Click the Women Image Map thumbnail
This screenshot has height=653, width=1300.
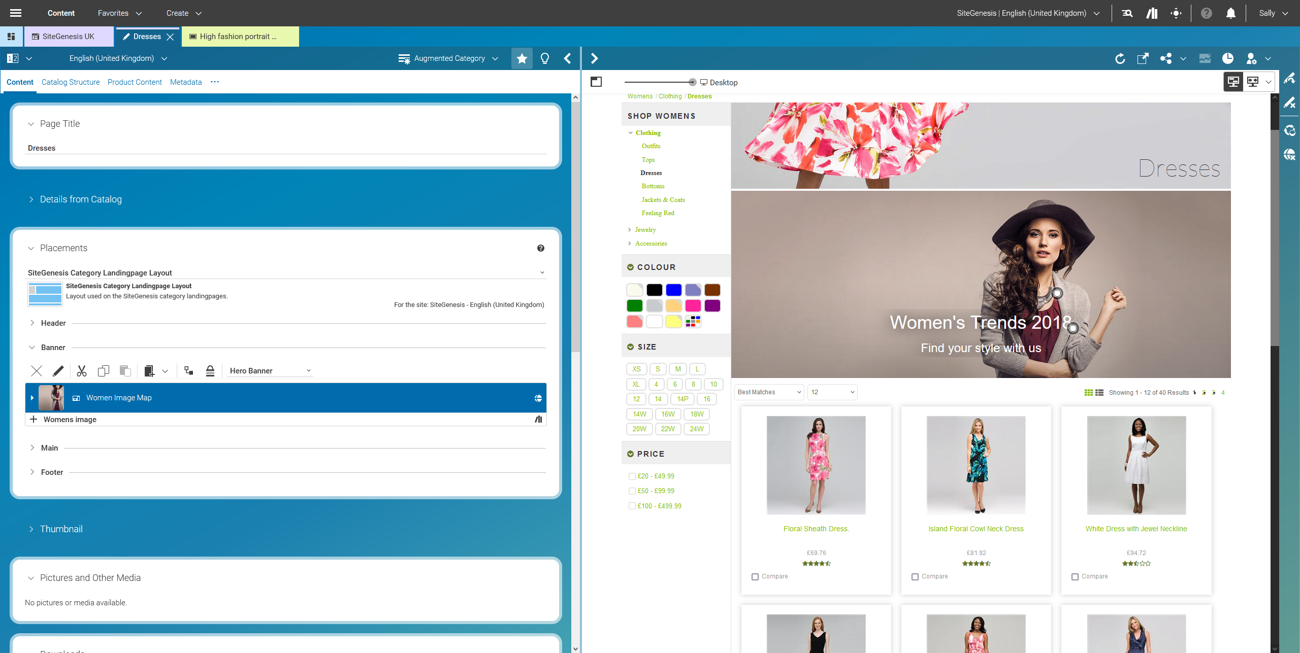point(51,397)
